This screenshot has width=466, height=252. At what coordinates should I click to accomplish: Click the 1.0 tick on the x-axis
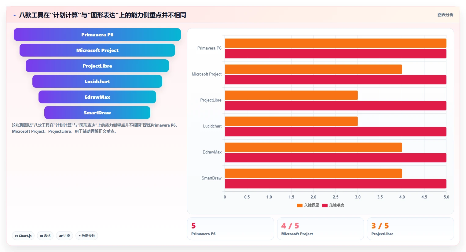(x=269, y=197)
